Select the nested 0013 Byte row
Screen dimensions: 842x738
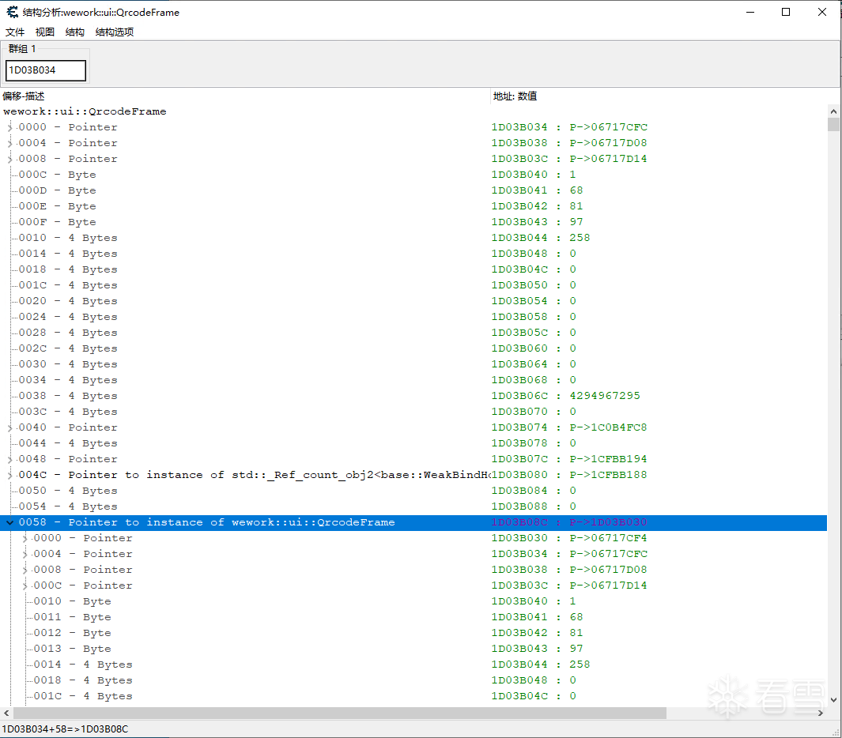413,649
